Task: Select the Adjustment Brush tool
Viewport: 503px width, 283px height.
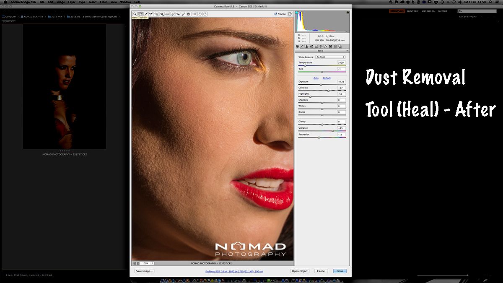Action: [x=184, y=14]
